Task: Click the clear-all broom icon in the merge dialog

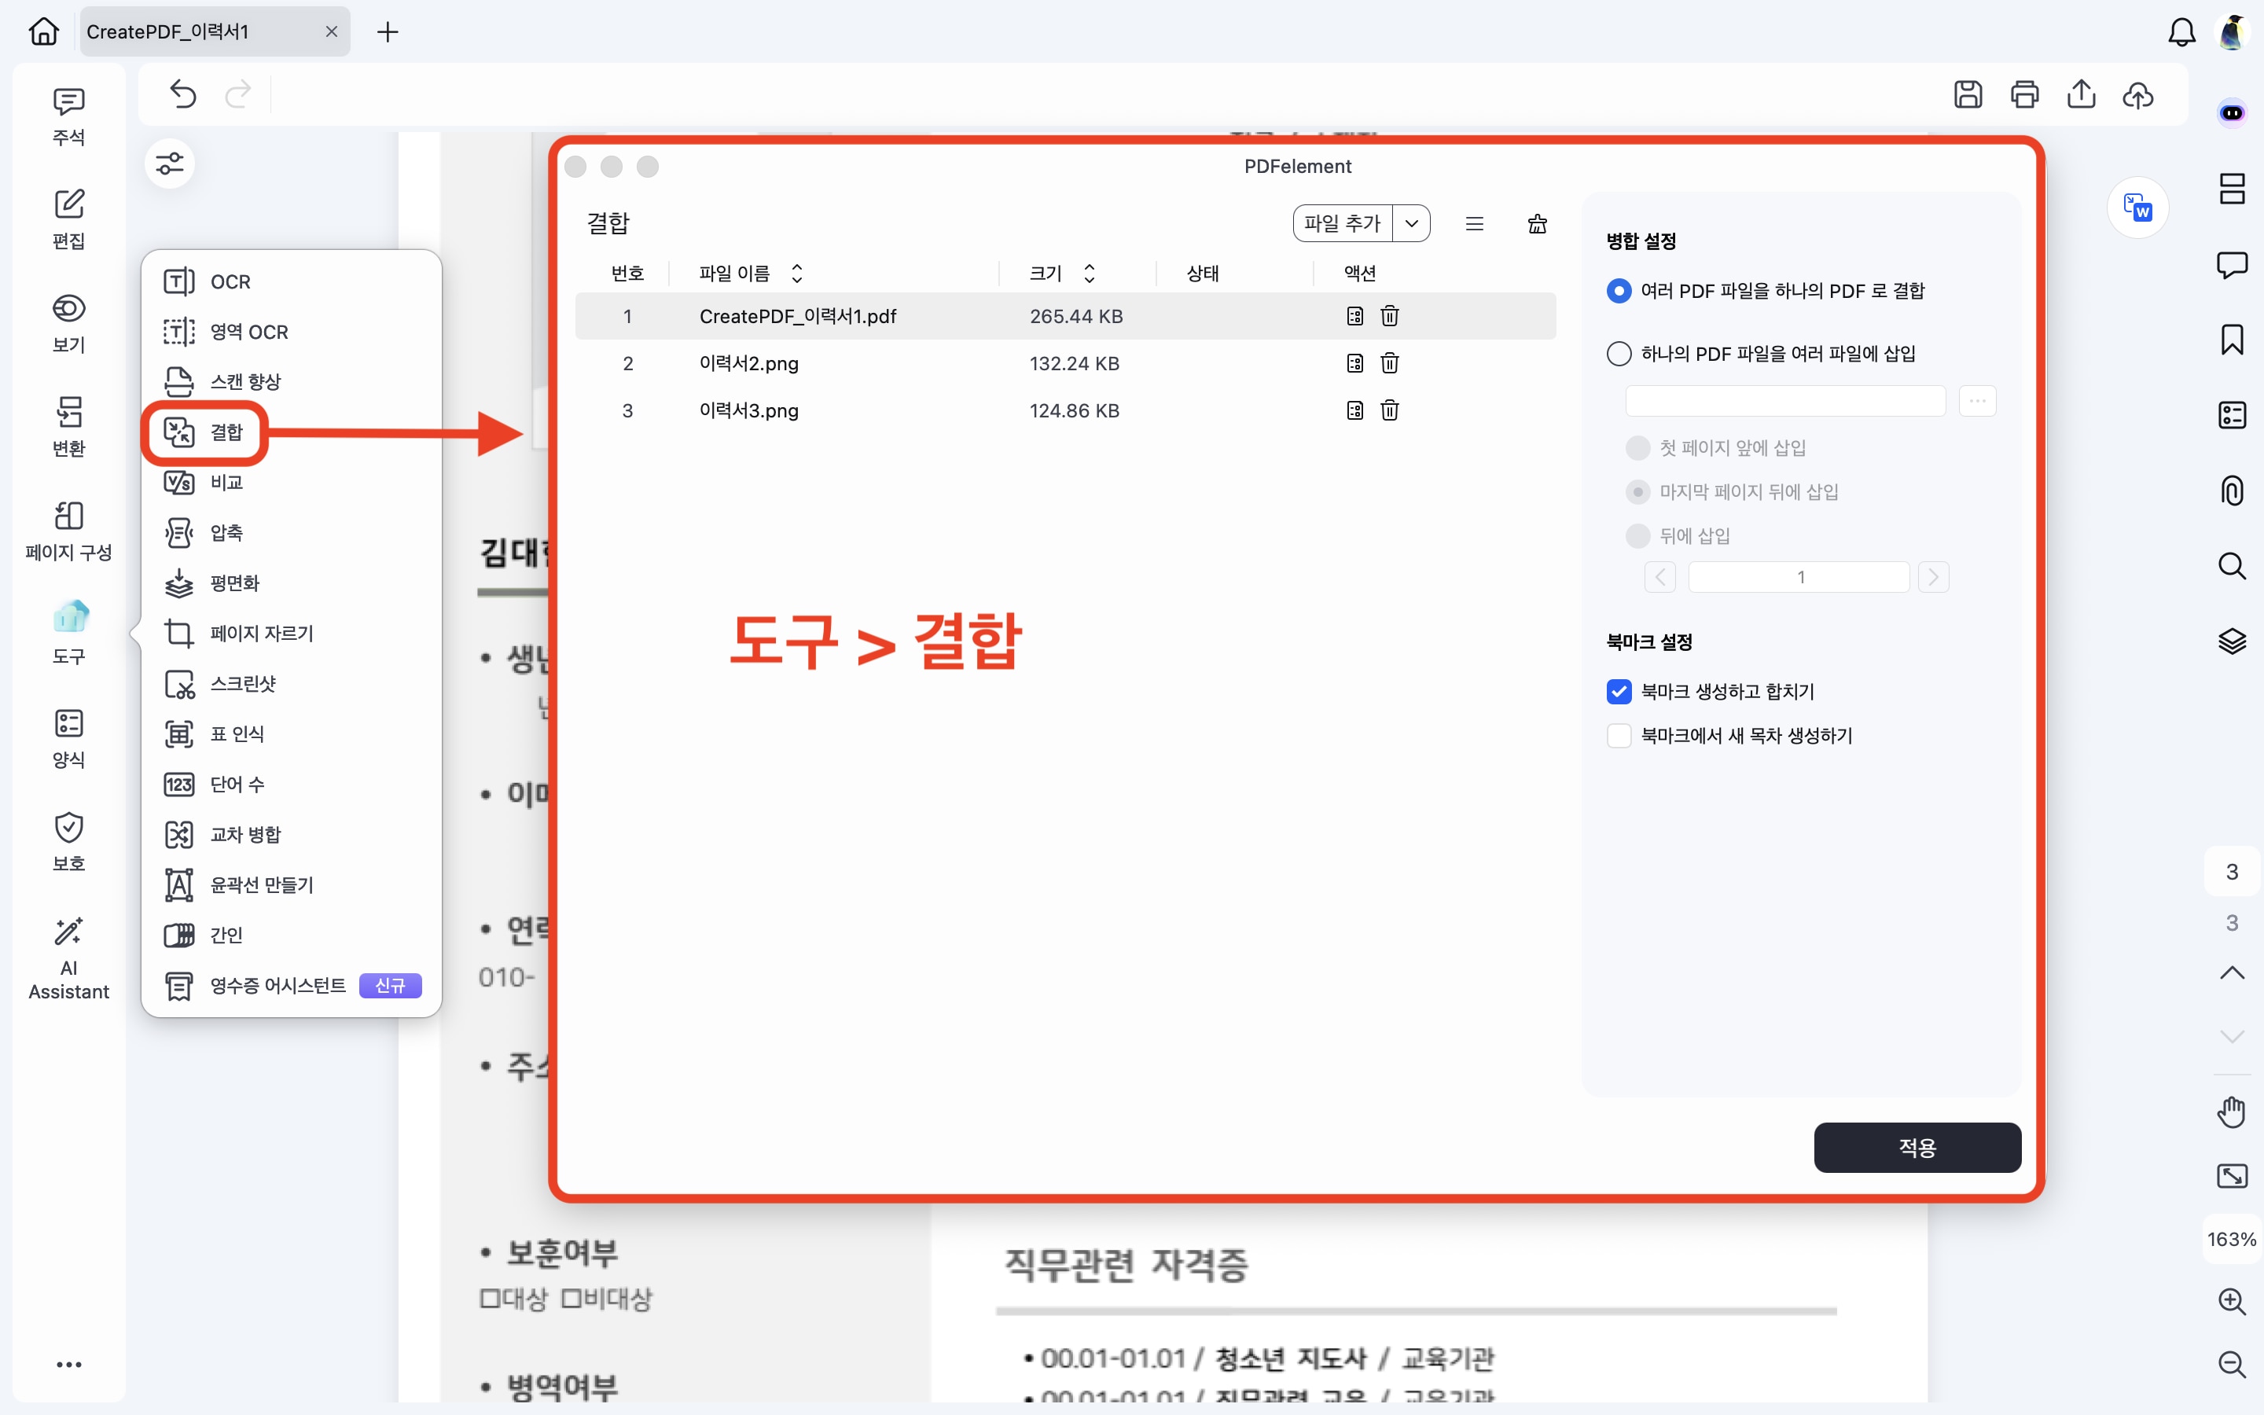Action: pyautogui.click(x=1537, y=224)
